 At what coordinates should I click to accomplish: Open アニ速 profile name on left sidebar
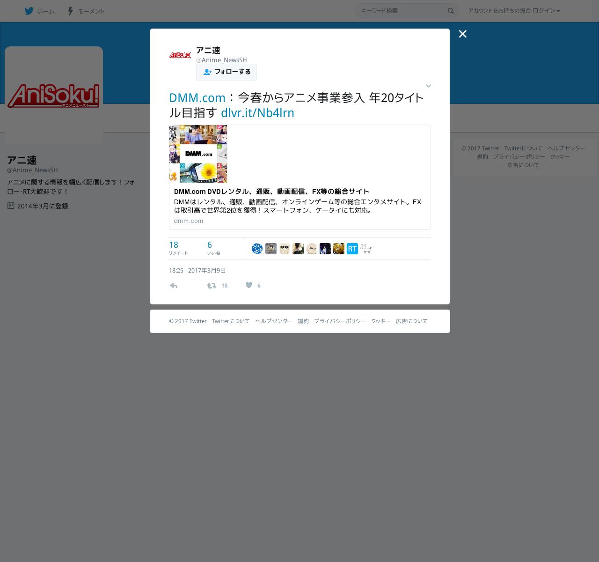(x=22, y=160)
